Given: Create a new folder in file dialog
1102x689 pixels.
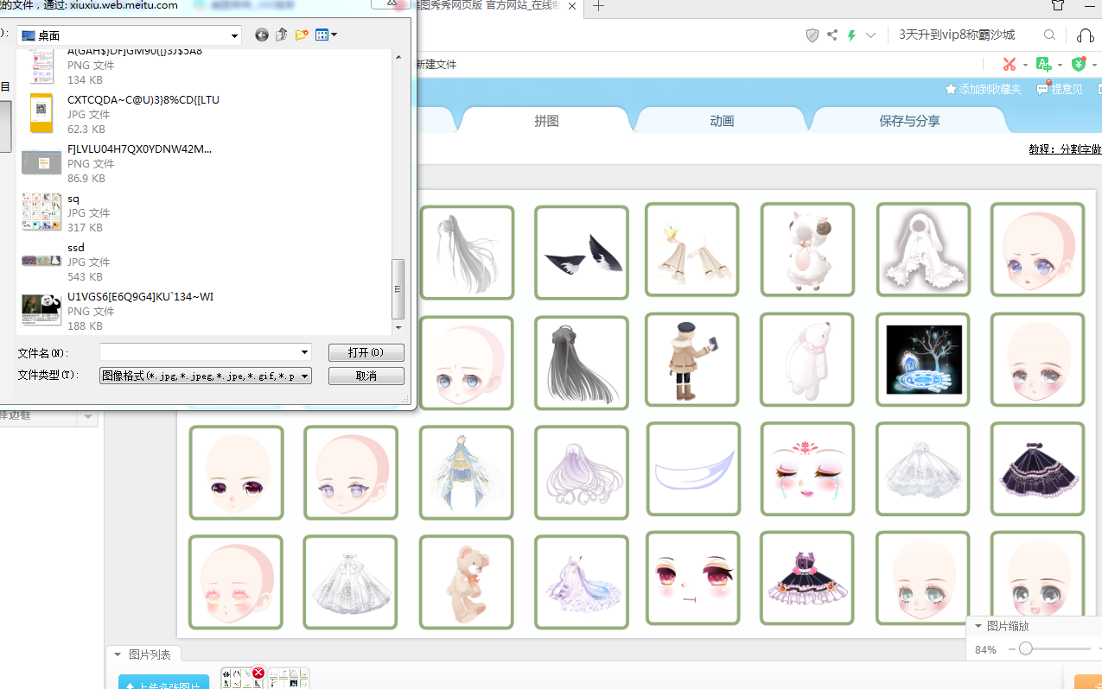Looking at the screenshot, I should click(x=302, y=35).
